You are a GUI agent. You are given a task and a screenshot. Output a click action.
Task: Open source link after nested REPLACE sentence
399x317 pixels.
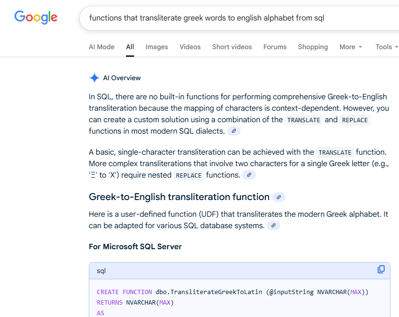click(x=249, y=175)
